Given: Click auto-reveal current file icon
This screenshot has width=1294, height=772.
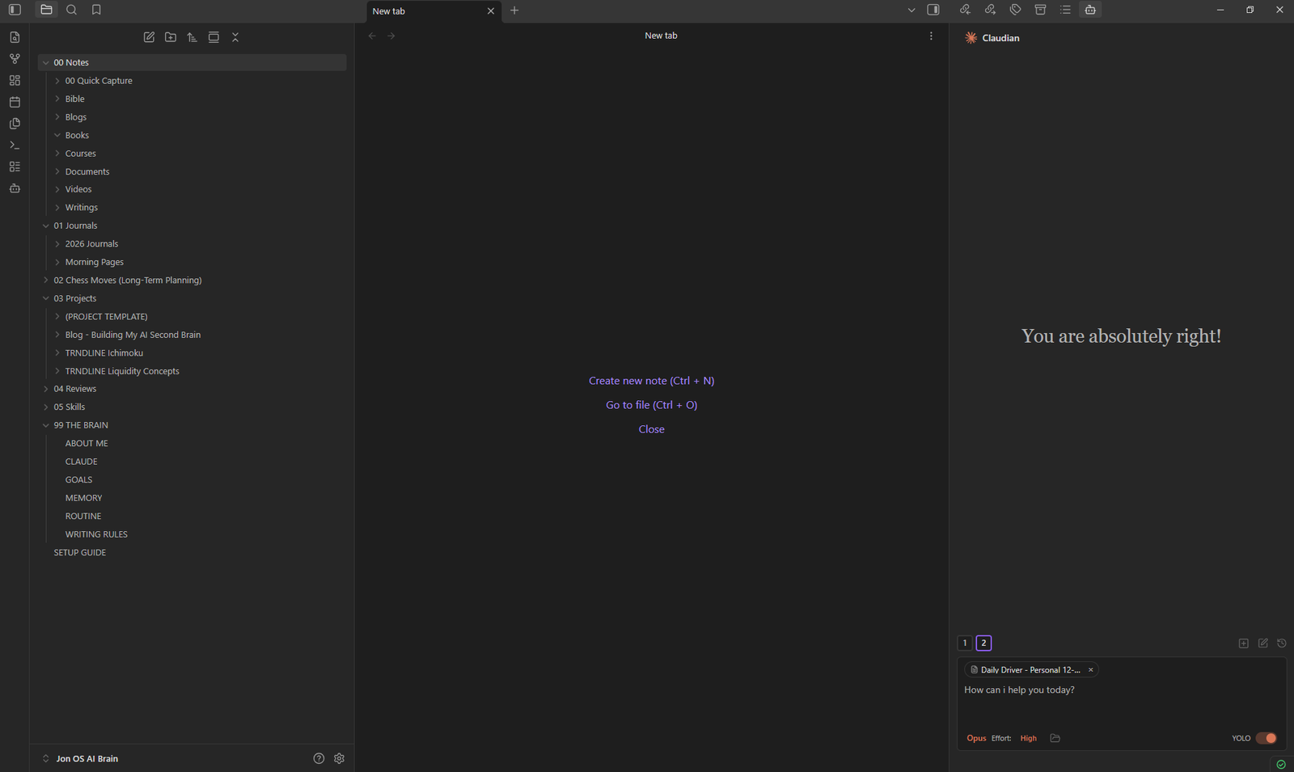Looking at the screenshot, I should click(x=214, y=37).
